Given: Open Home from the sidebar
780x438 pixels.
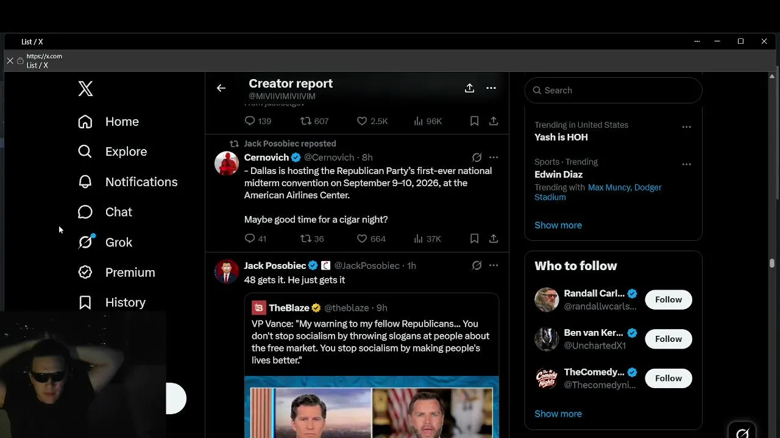Looking at the screenshot, I should (x=108, y=122).
